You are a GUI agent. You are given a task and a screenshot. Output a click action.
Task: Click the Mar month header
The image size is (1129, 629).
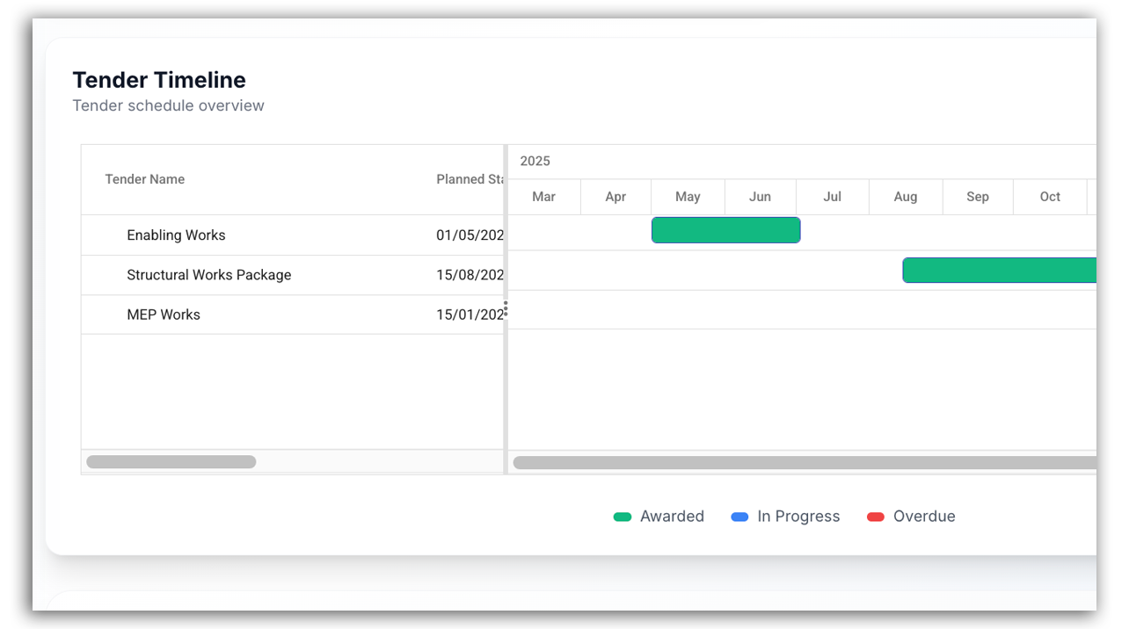(543, 197)
